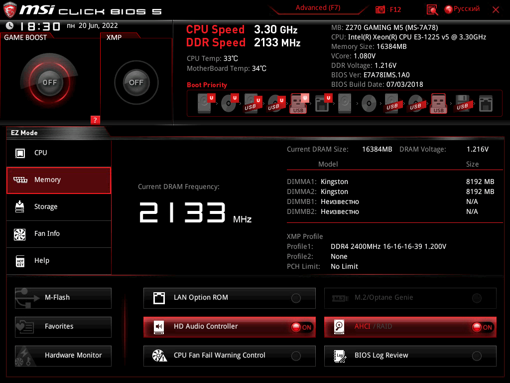Click the AHCI / RAID disk icon
The height and width of the screenshot is (383, 510).
(x=339, y=327)
